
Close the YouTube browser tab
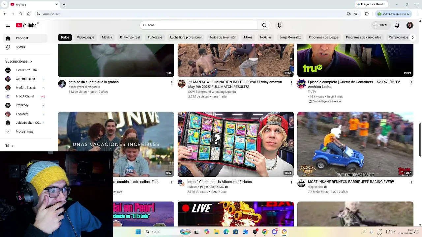[56, 5]
